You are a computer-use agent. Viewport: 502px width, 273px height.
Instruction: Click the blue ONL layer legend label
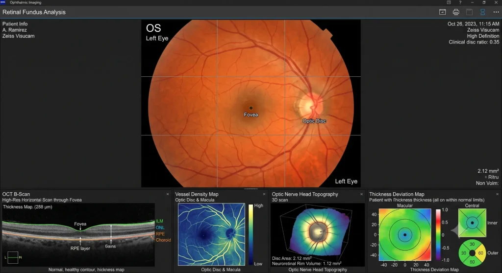click(x=160, y=227)
